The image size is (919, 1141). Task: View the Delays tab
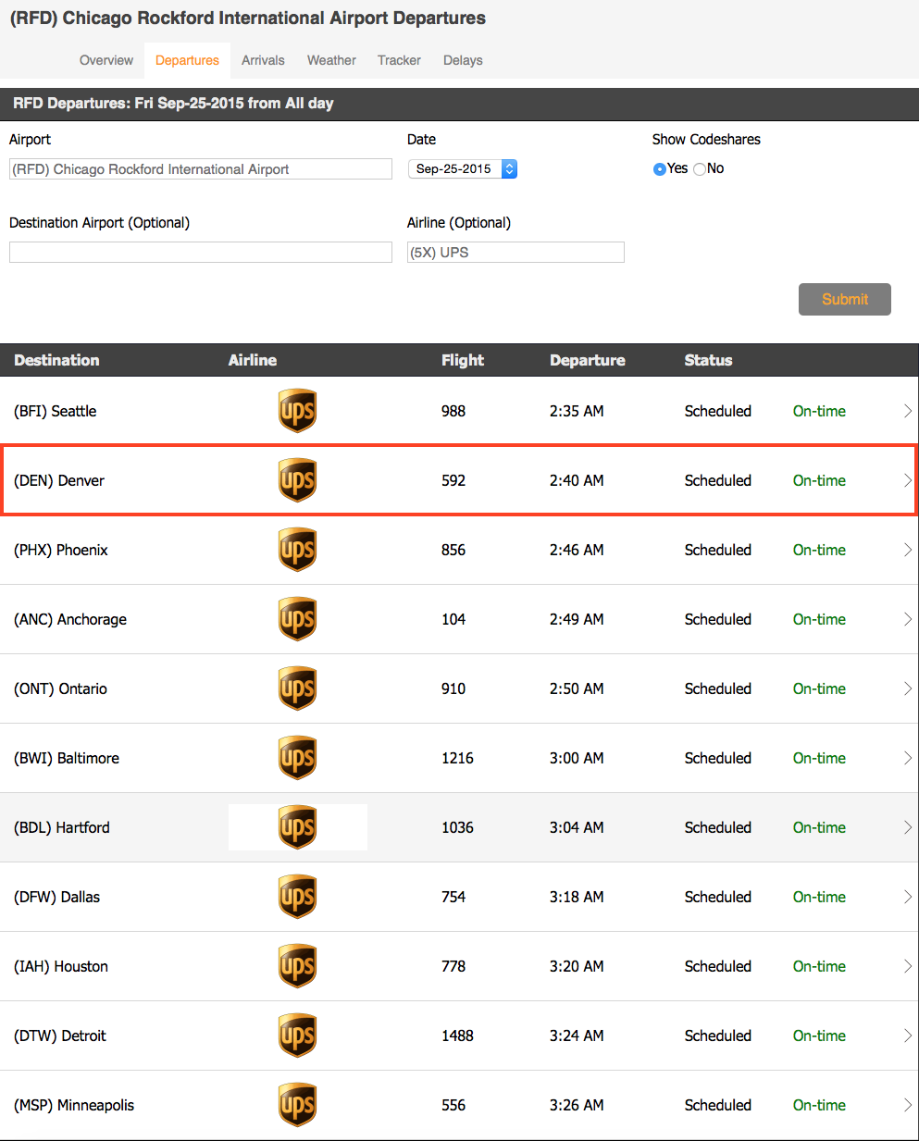click(x=463, y=60)
